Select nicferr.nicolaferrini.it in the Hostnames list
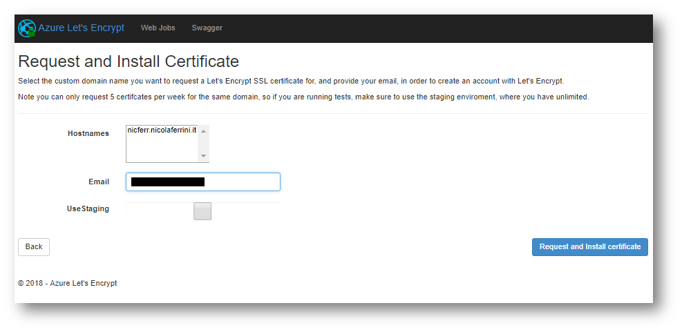This screenshot has height=332, width=682. pos(162,130)
